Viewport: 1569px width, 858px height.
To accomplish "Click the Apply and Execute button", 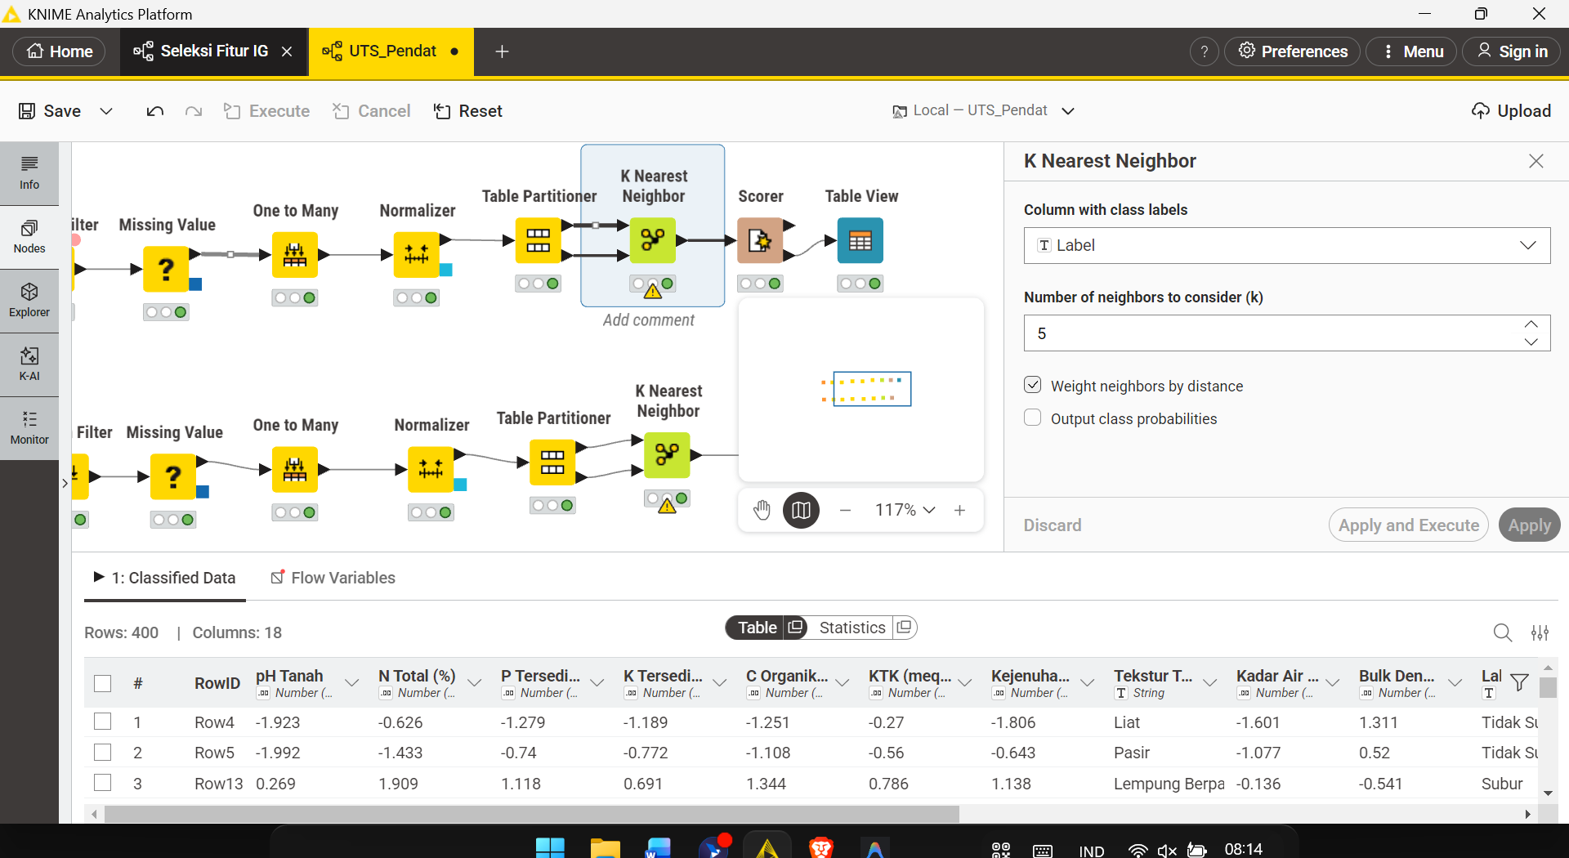I will coord(1409,525).
